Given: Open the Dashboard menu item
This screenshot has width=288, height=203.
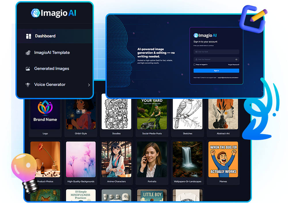Looking at the screenshot, I should 55,36.
